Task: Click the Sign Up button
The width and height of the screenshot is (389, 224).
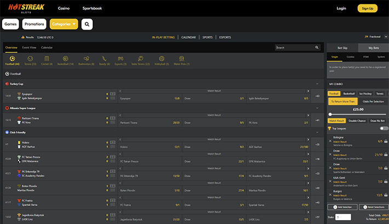Action: click(367, 8)
